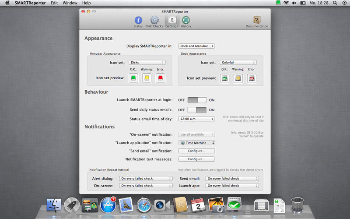Viewport: 350px width, 219px height.
Task: Open the Edit menu
Action: tap(54, 3)
